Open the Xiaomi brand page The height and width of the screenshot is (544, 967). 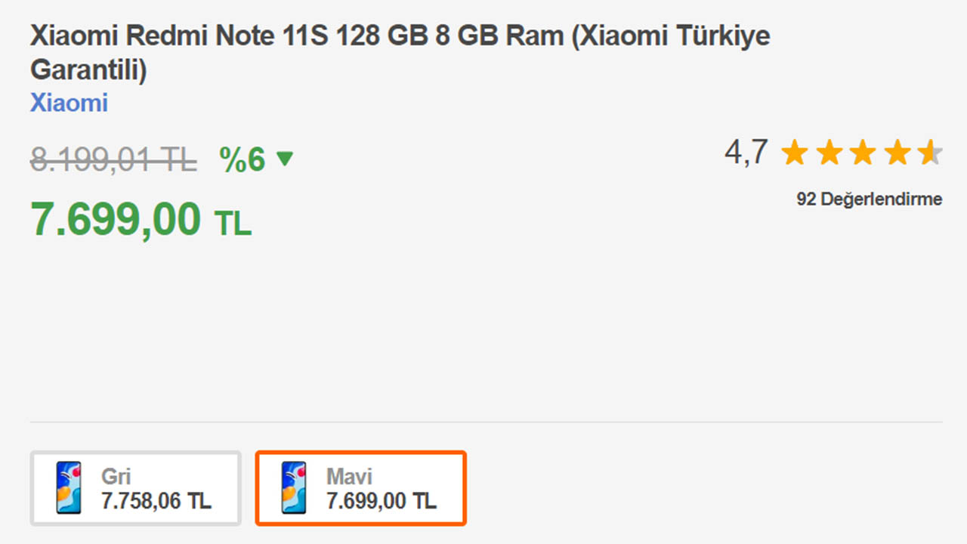(x=69, y=103)
